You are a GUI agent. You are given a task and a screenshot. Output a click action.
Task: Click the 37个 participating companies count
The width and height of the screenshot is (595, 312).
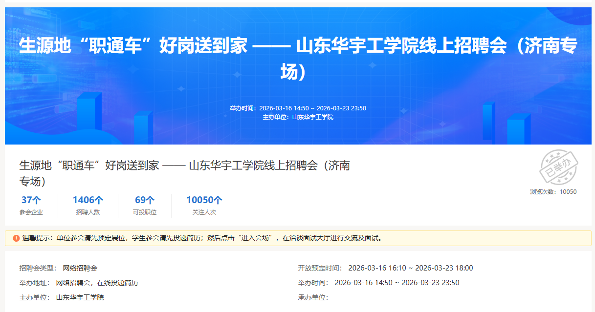click(31, 200)
